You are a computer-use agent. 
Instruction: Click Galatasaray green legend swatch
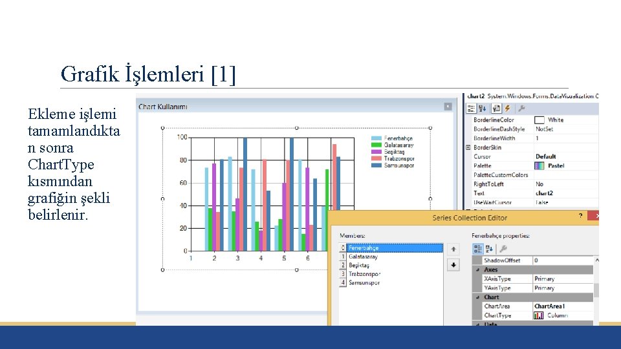click(376, 145)
